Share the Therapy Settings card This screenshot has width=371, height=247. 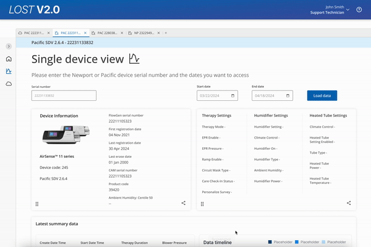click(349, 203)
